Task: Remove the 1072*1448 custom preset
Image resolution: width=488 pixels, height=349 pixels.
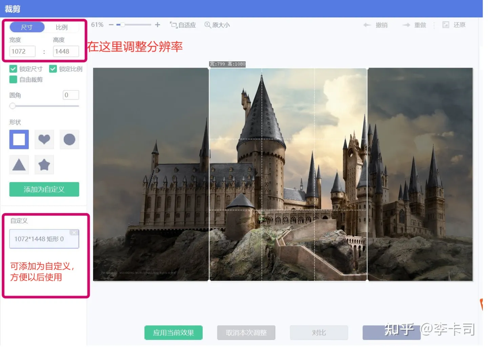Action: (x=74, y=233)
